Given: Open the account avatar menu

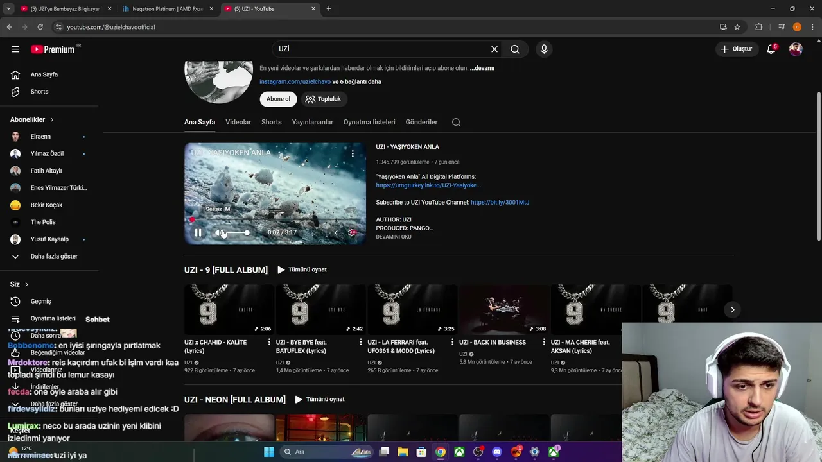Looking at the screenshot, I should pos(796,49).
